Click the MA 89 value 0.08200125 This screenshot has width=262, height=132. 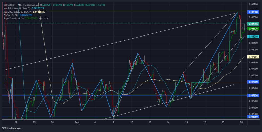click(38, 8)
